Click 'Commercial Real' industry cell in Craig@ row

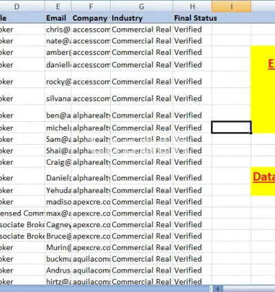click(142, 162)
